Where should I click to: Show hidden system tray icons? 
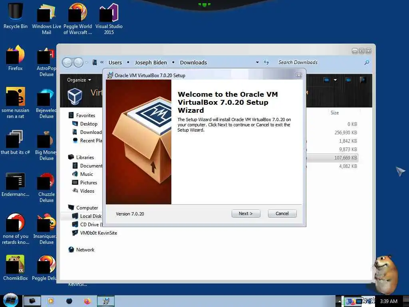click(339, 301)
